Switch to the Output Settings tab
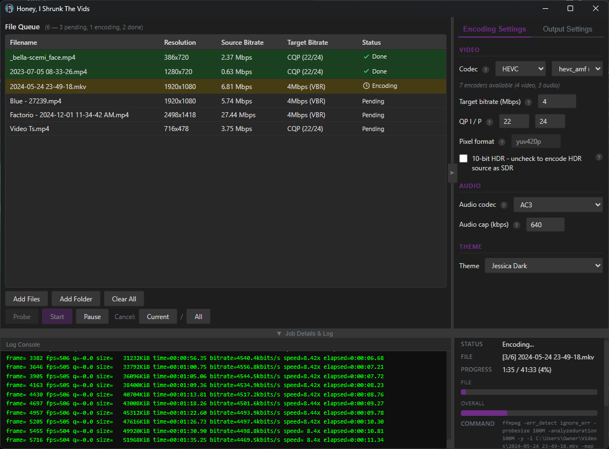 click(567, 29)
